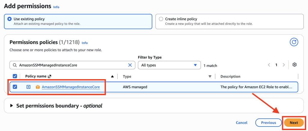Go to the next results page arrow
Viewport: 308px width, 131px height.
[283, 65]
